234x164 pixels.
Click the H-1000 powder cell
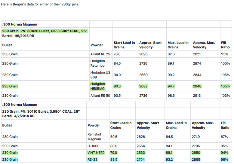coord(93,146)
